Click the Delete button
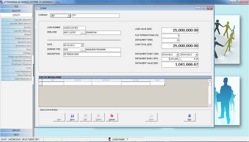Screen dimensions: 249x142 (x=99, y=117)
